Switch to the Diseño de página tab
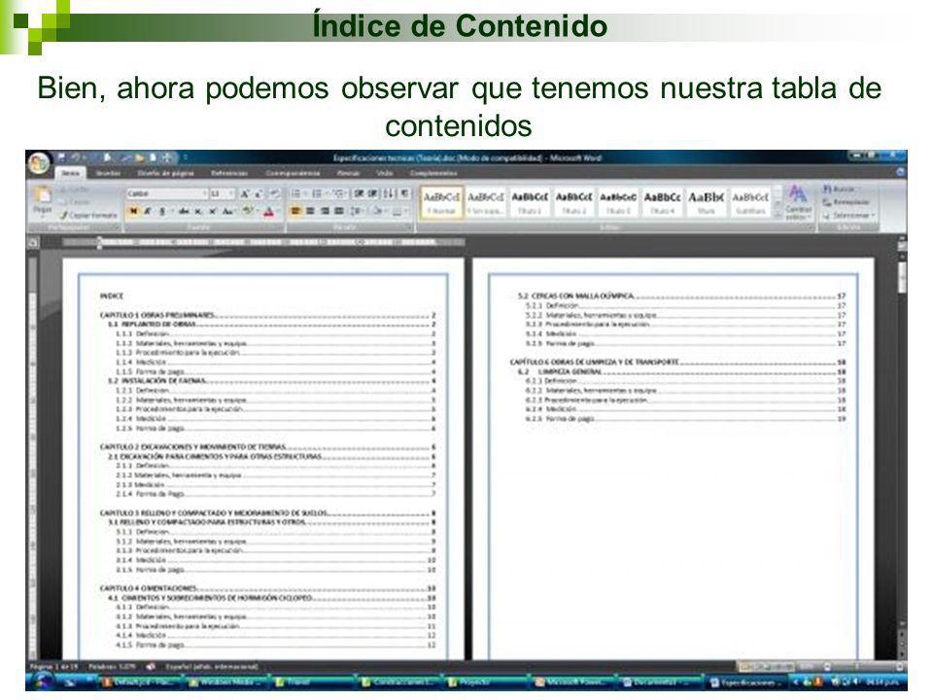 (x=165, y=173)
